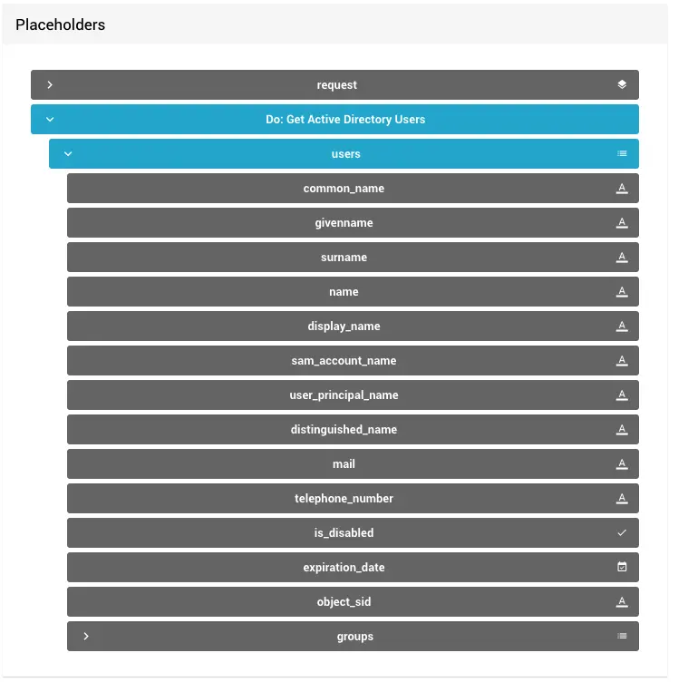Collapse the users list node

coord(68,154)
